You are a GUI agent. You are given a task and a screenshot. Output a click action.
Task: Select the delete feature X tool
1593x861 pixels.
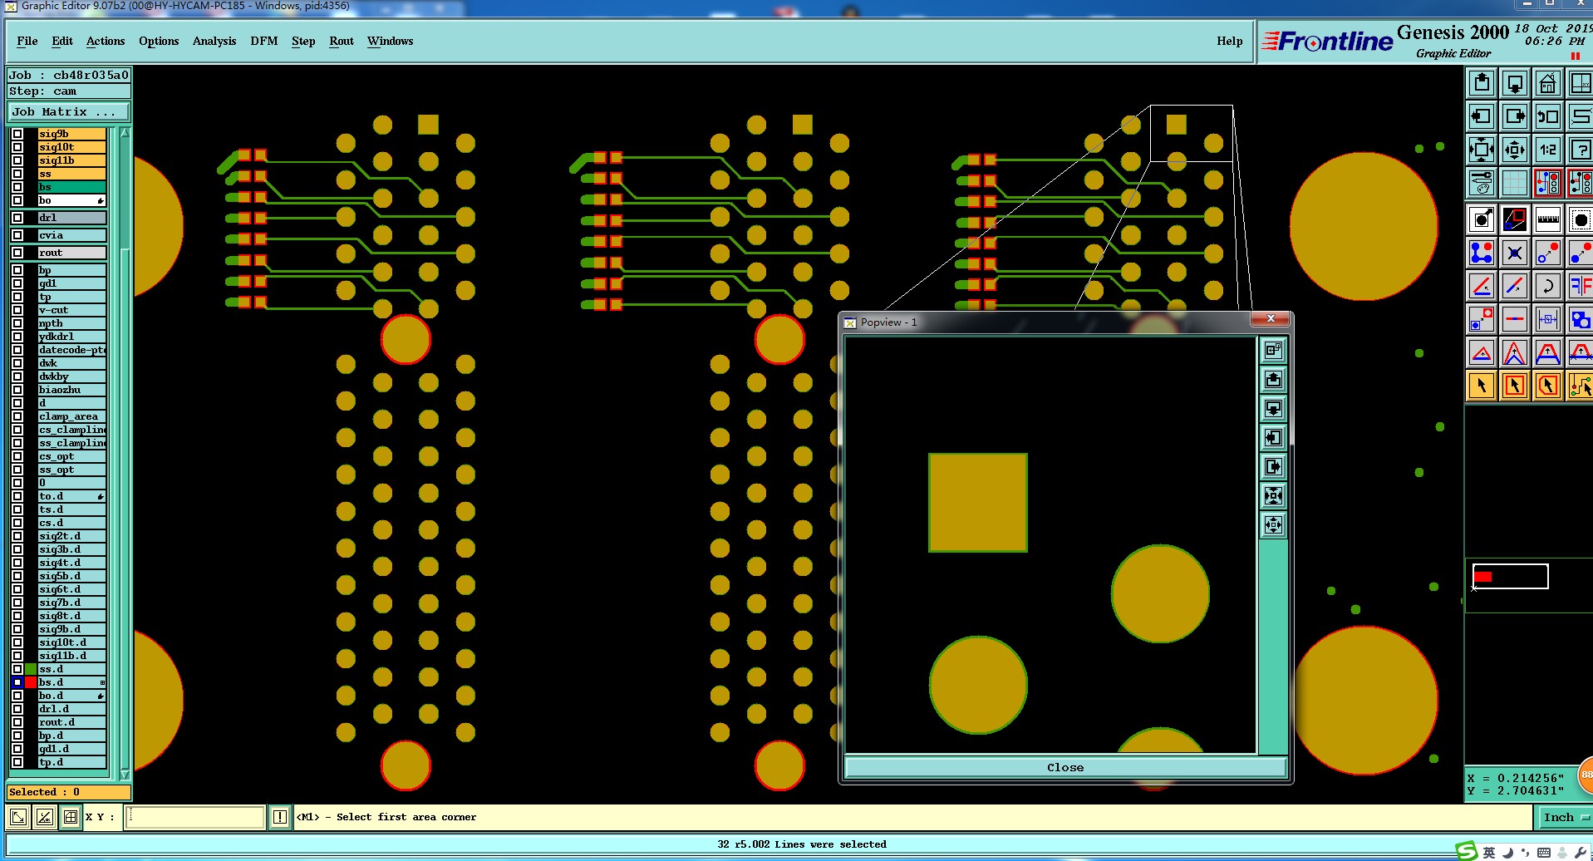click(1515, 253)
